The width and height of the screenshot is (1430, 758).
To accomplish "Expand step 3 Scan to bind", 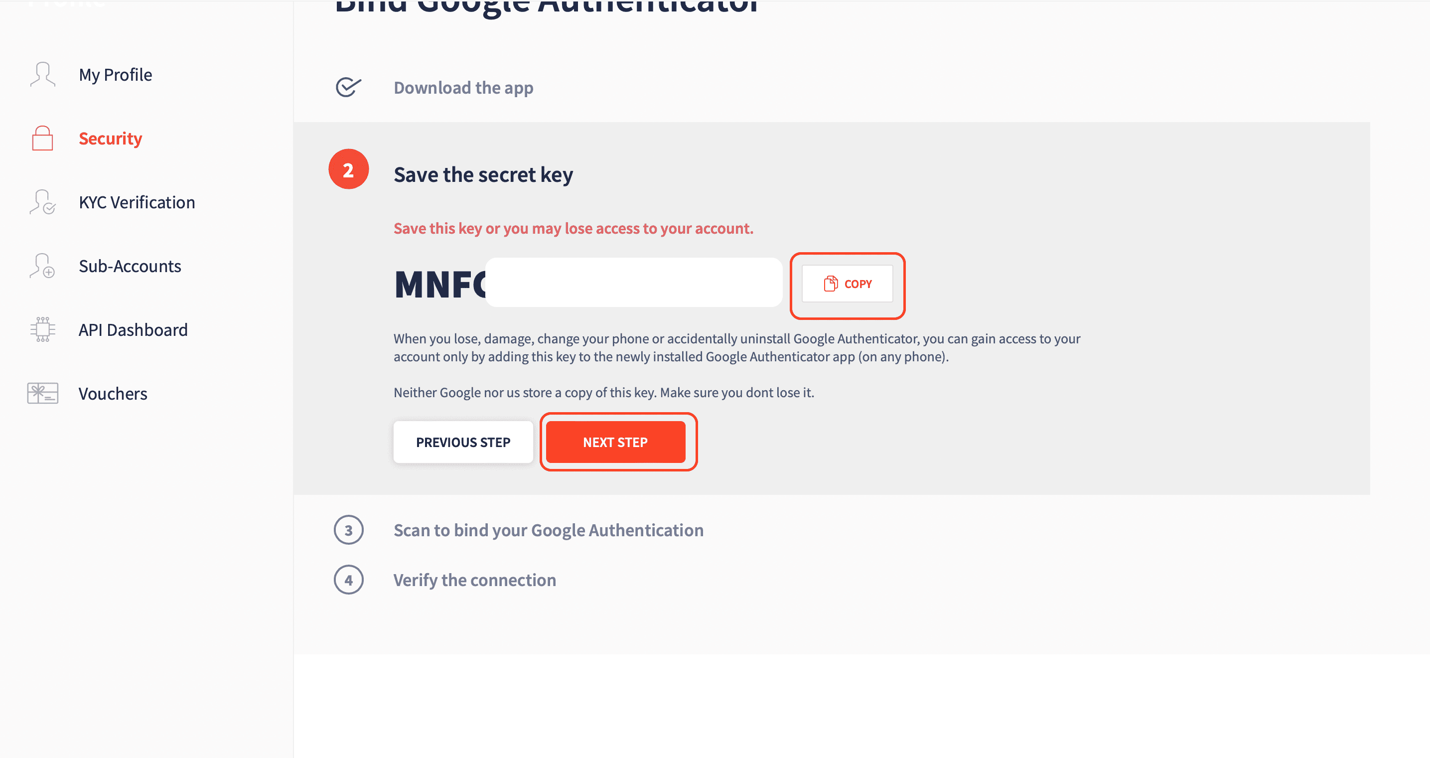I will (549, 530).
